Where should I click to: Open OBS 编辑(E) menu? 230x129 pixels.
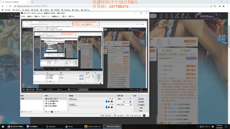click(x=30, y=16)
